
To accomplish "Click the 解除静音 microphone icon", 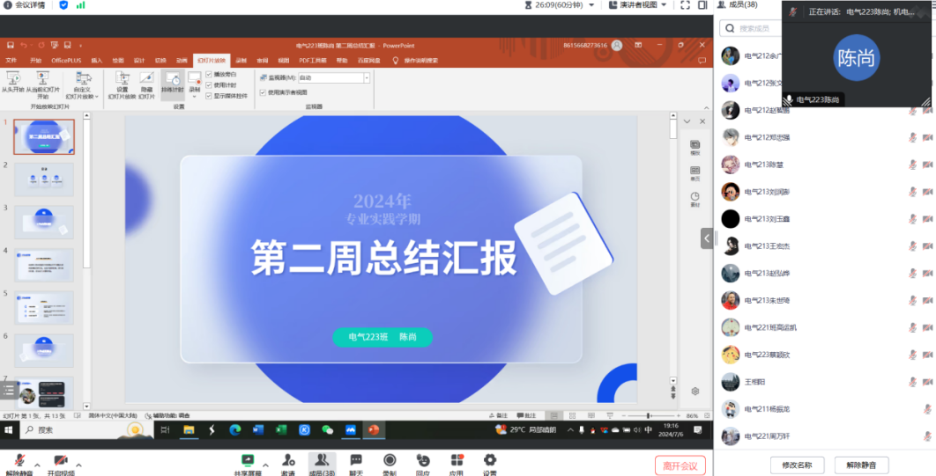I will pyautogui.click(x=19, y=460).
